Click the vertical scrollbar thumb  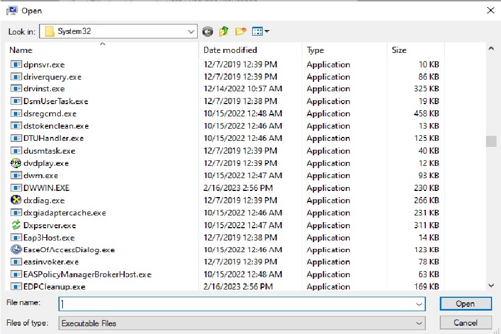[491, 141]
